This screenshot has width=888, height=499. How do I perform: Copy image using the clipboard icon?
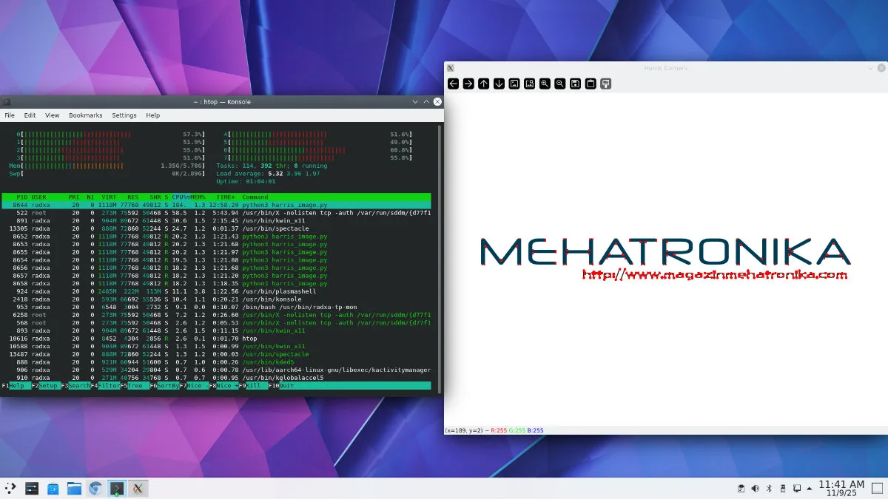click(591, 84)
